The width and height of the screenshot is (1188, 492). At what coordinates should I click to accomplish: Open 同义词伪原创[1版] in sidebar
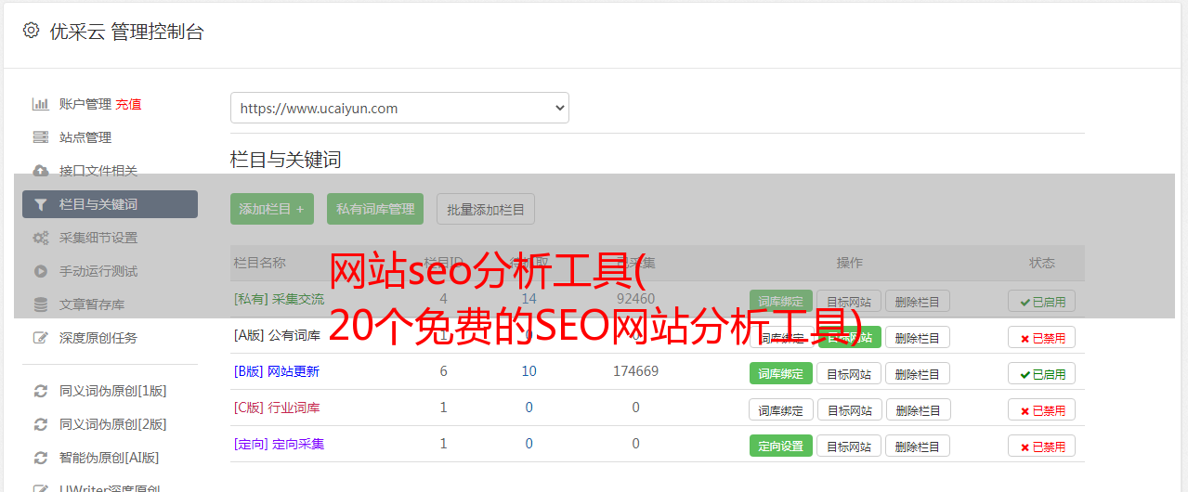[x=113, y=391]
